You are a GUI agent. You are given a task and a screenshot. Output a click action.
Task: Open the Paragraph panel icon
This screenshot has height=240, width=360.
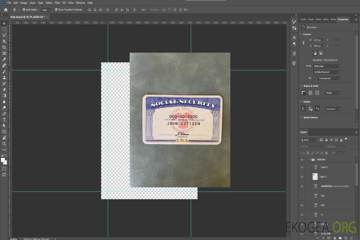coord(294,44)
